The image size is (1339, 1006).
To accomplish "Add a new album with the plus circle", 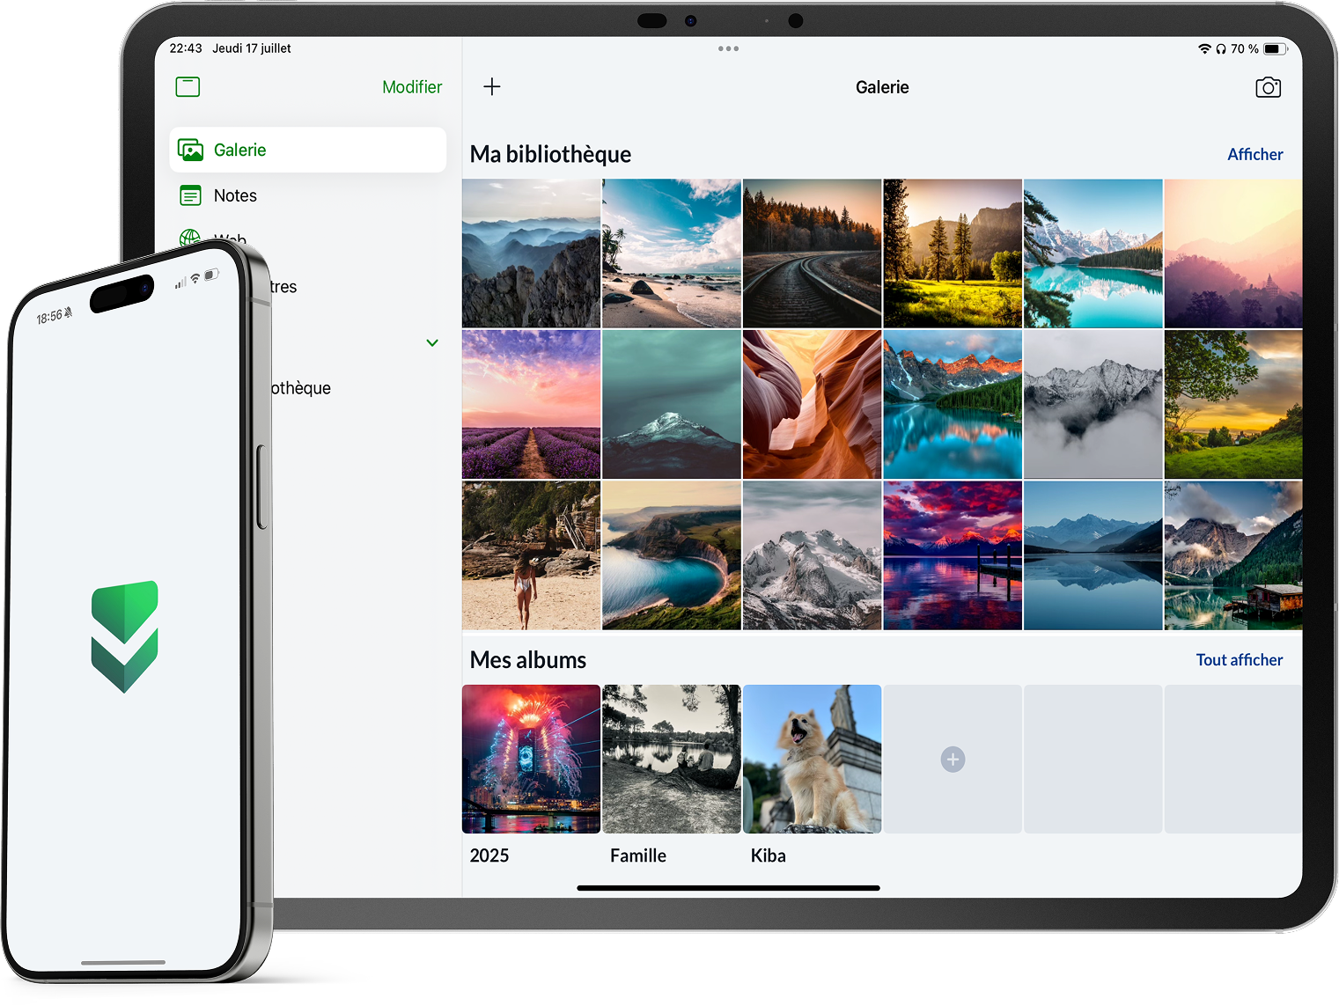I will click(x=953, y=759).
